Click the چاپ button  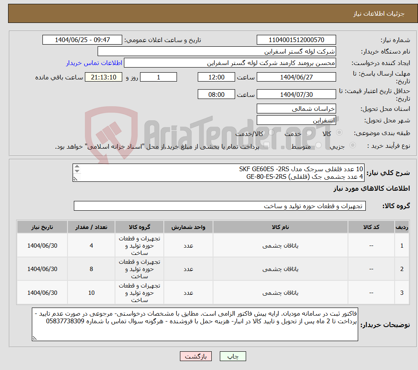233,356
